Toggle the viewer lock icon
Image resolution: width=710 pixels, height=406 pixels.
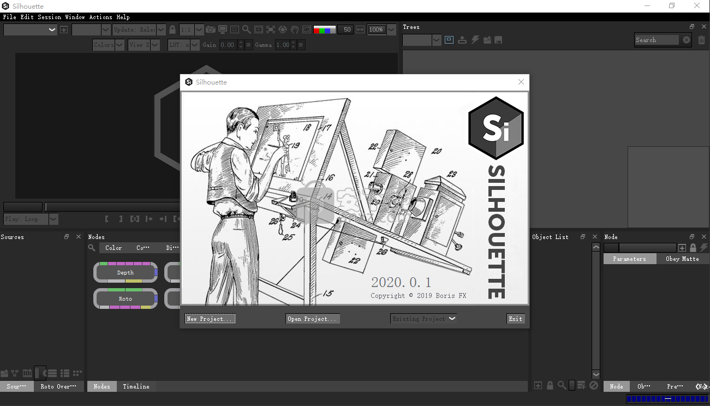click(172, 29)
